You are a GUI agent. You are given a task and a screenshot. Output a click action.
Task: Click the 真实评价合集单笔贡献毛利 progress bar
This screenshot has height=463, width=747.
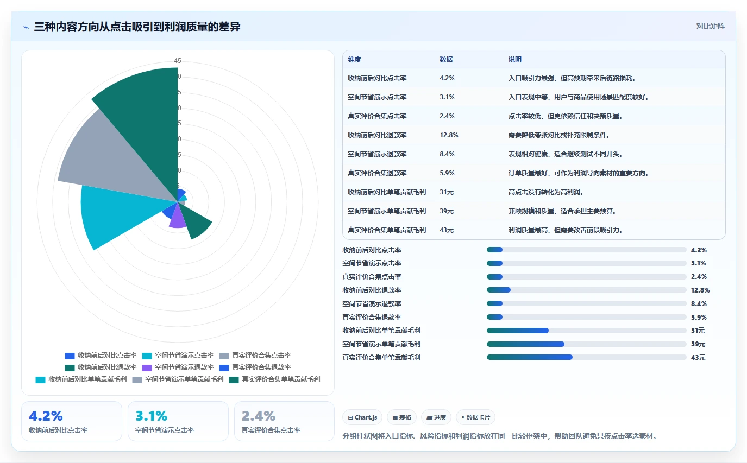click(587, 357)
